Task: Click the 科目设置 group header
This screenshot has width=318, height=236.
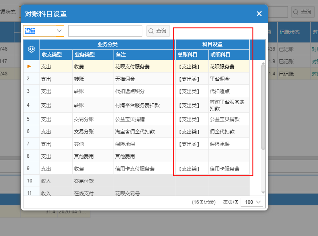Action: (x=212, y=44)
